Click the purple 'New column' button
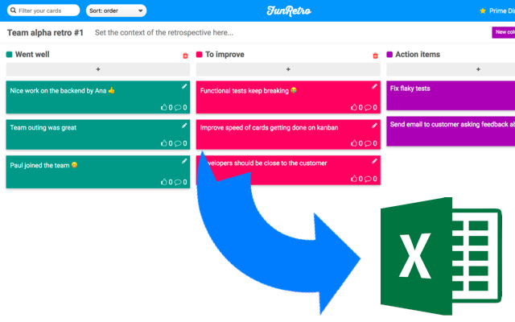 (504, 32)
